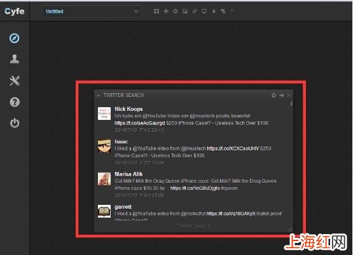This screenshot has width=353, height=255.
Task: Open the t.co/XCXCsoUI4V link in Isaac's tweet
Action: coord(233,148)
